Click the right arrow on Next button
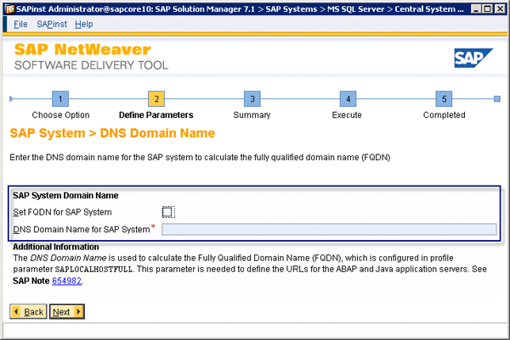 pos(78,312)
